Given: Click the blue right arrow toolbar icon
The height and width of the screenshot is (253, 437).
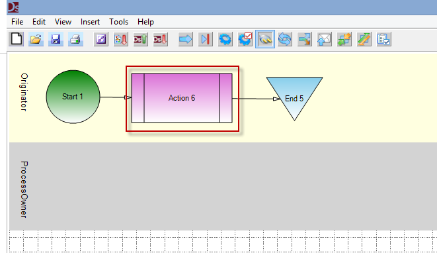Looking at the screenshot, I should click(x=185, y=39).
